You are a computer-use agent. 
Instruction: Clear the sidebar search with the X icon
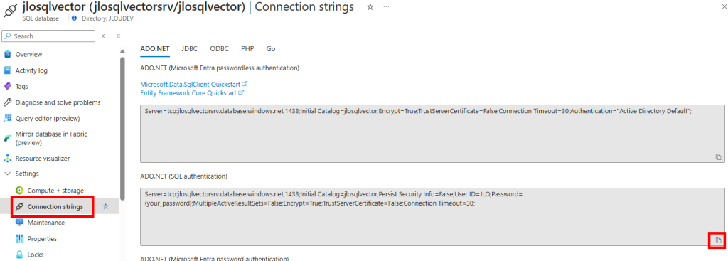103,36
